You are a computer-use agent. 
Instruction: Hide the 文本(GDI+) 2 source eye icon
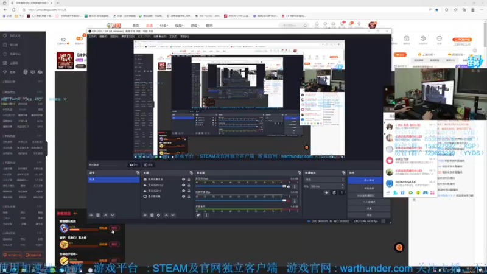[184, 185]
